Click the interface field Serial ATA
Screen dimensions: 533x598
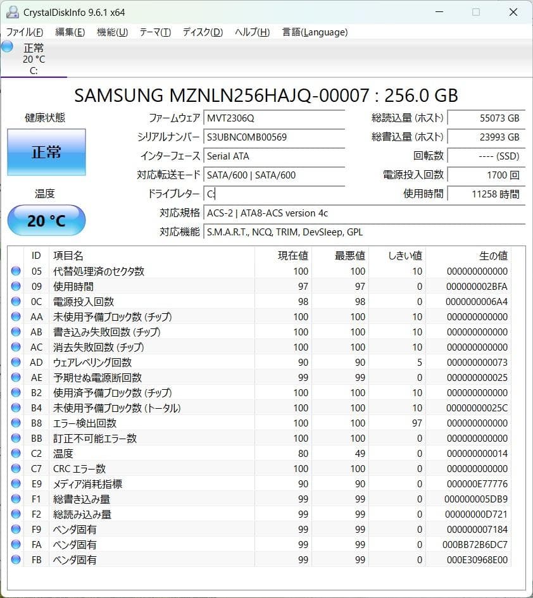pyautogui.click(x=274, y=156)
